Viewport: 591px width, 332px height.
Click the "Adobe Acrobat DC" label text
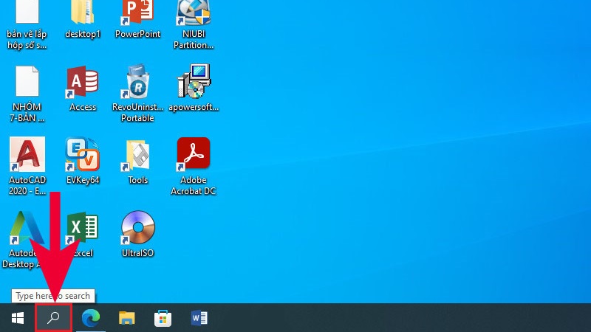[194, 186]
